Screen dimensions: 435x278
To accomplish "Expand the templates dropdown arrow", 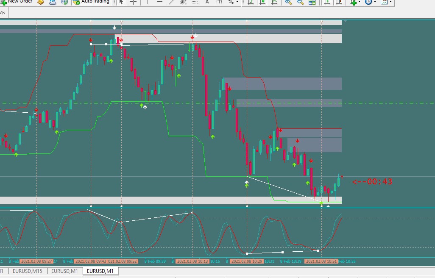I will [x=390, y=2].
